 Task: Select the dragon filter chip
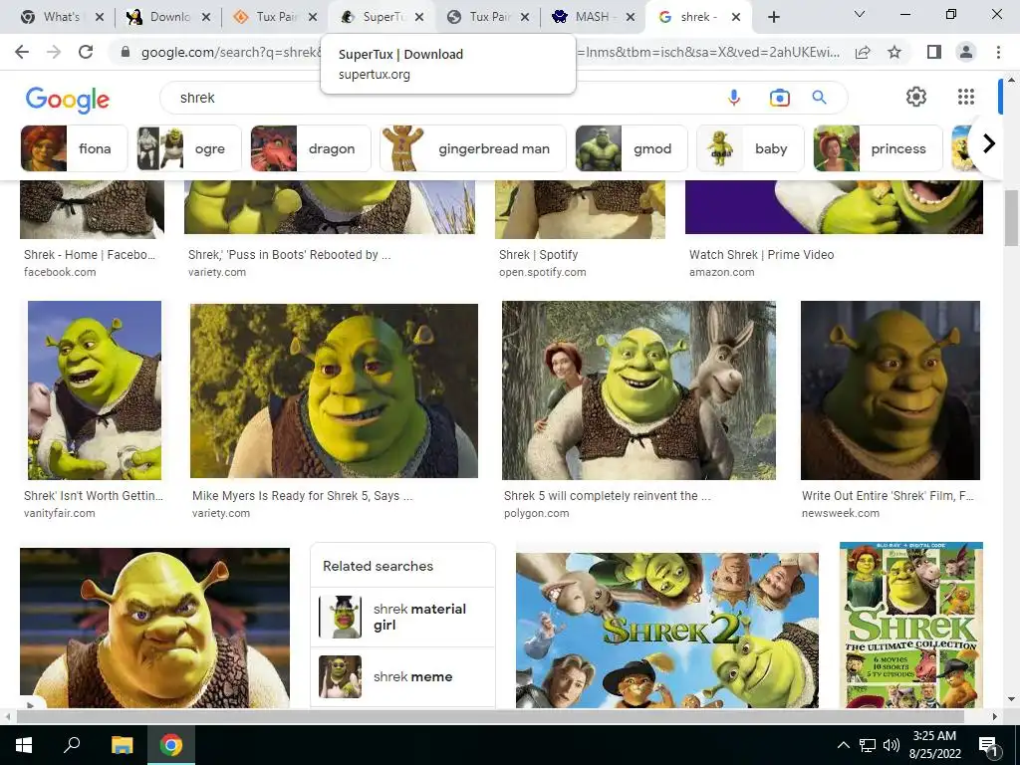(311, 148)
